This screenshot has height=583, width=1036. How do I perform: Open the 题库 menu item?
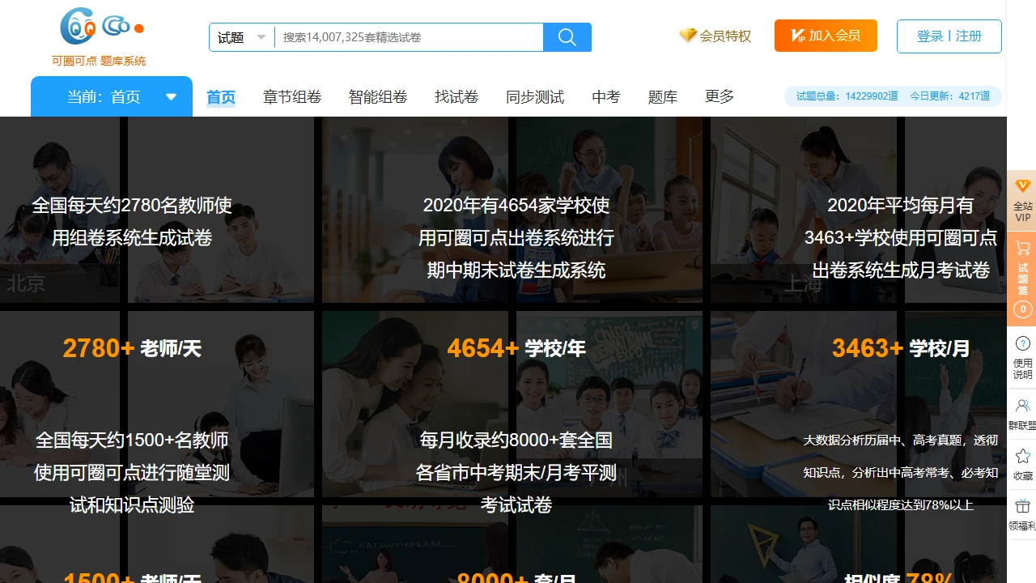coord(662,96)
